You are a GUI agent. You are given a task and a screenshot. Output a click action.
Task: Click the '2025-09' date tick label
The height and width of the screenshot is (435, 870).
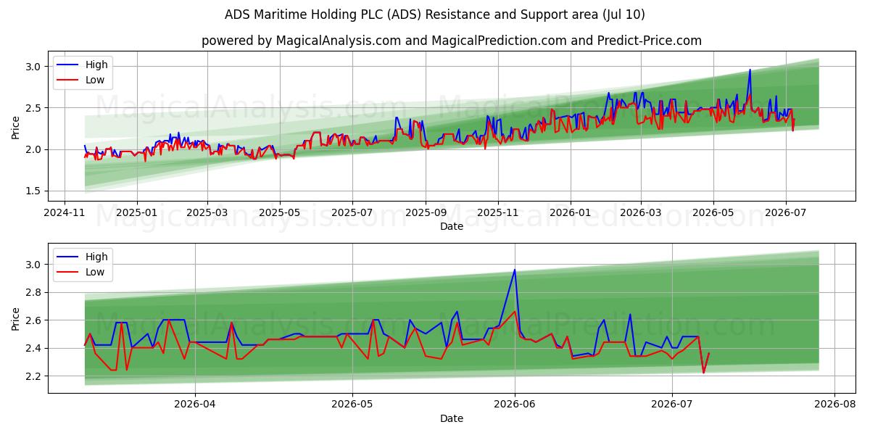(425, 213)
